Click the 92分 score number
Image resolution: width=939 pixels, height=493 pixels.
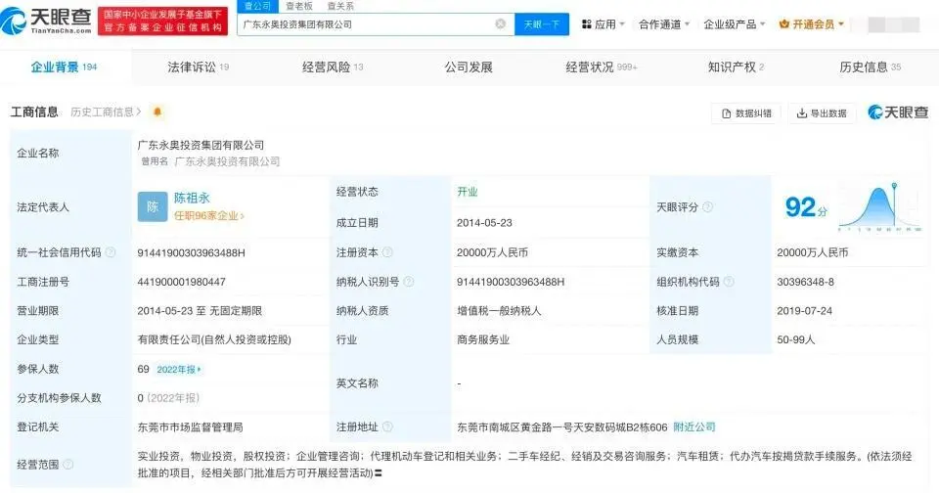[806, 207]
